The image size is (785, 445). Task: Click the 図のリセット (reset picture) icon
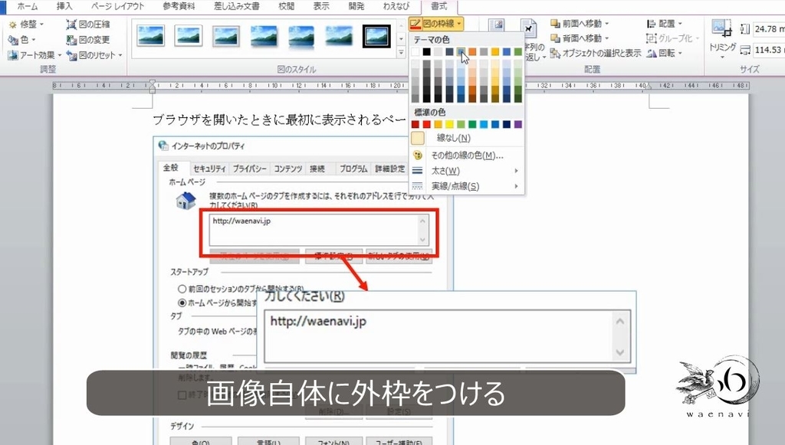coord(71,55)
